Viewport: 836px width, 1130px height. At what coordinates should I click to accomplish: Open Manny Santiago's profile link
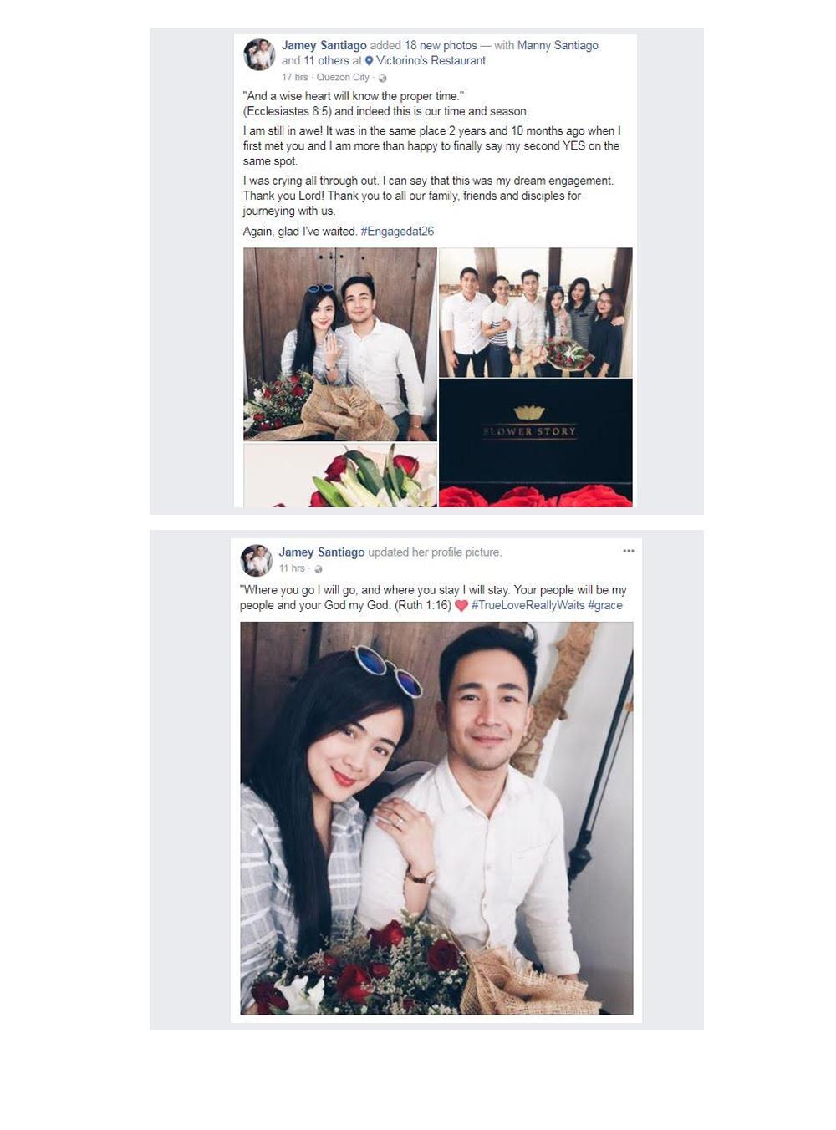pos(558,45)
